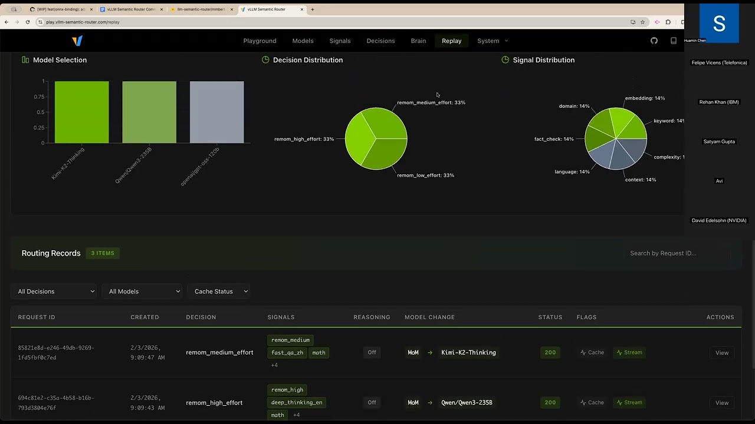Screen dimensions: 755x424
Task: Close the vLLM Semantic Router Comm tab
Action: tap(161, 9)
